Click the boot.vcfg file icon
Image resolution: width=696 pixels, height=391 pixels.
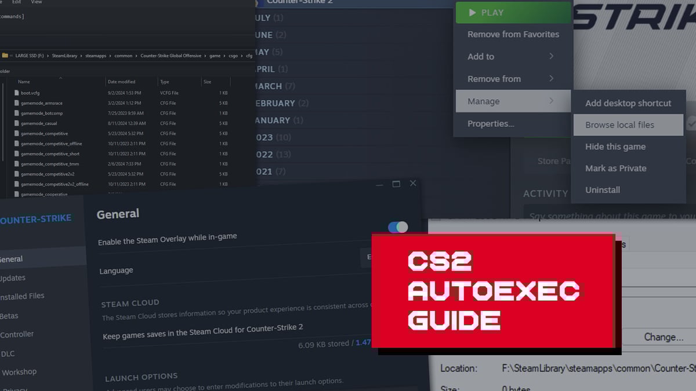coord(16,93)
